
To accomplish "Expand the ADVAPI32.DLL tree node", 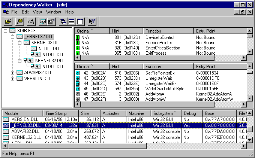I will [x=12, y=73].
